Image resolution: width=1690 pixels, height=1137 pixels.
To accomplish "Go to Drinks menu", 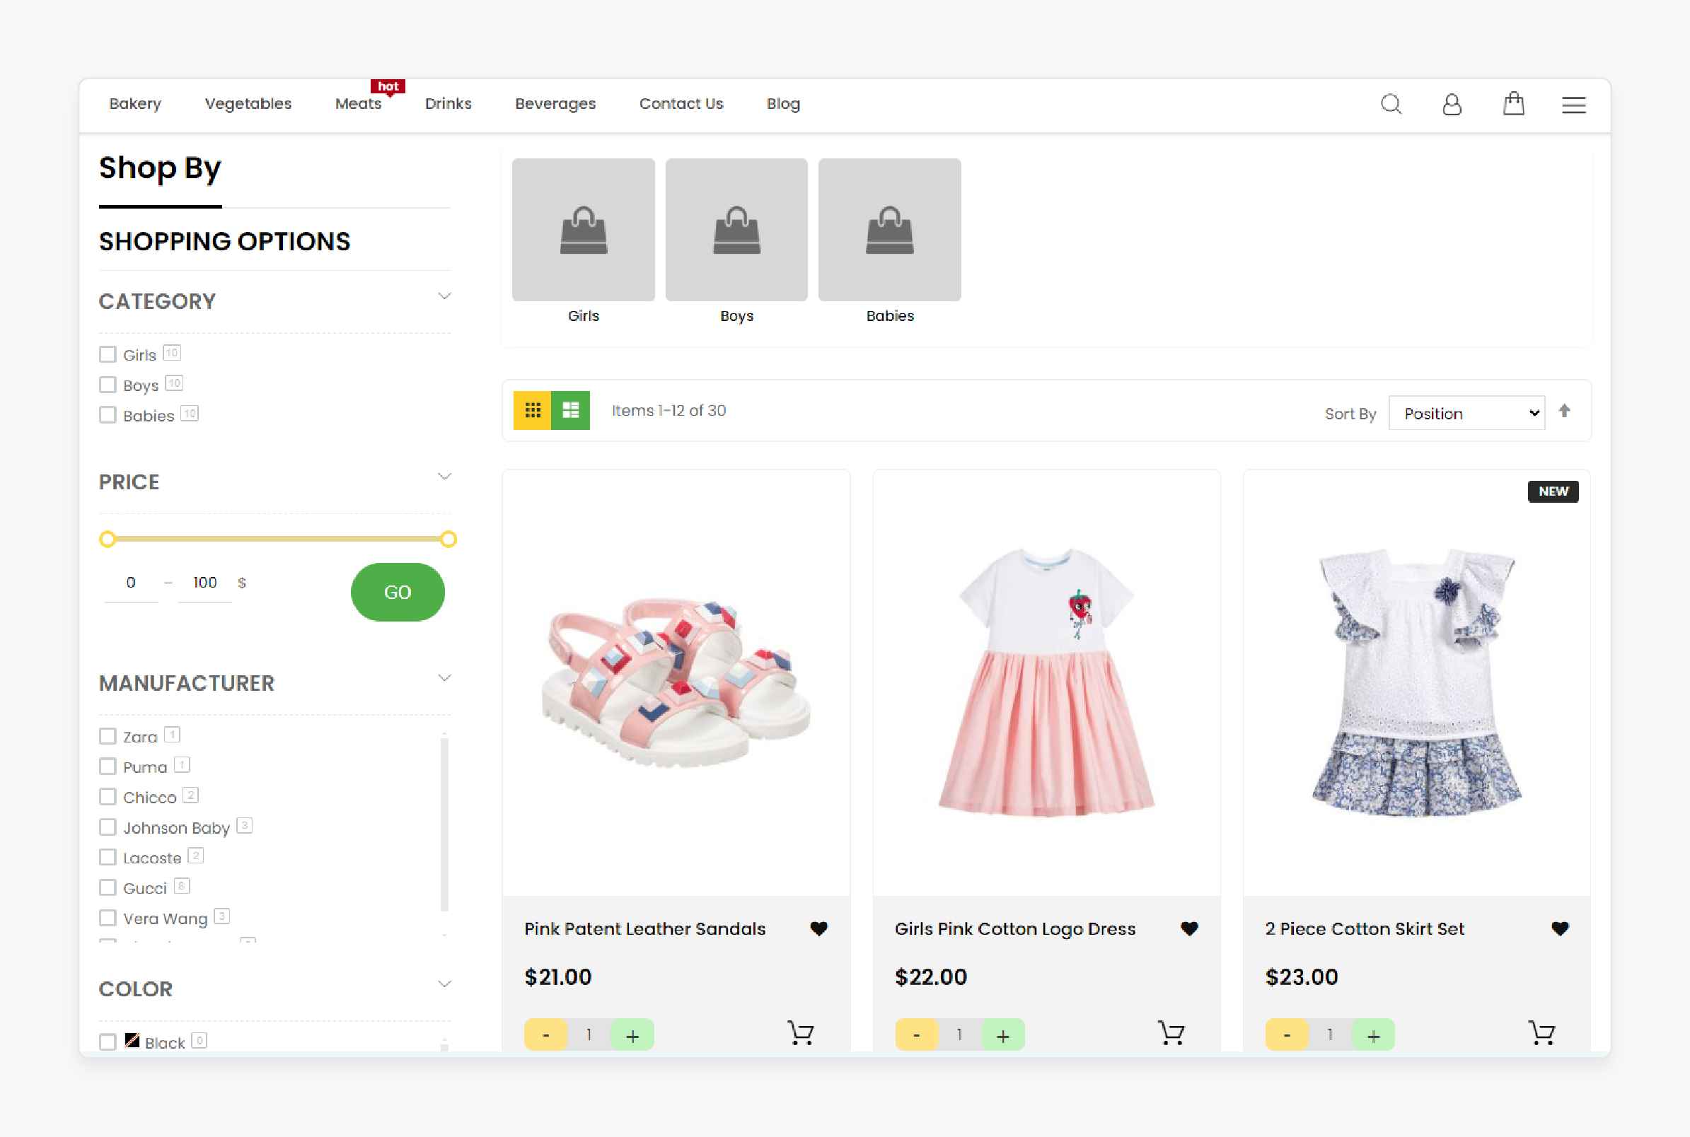I will (448, 104).
